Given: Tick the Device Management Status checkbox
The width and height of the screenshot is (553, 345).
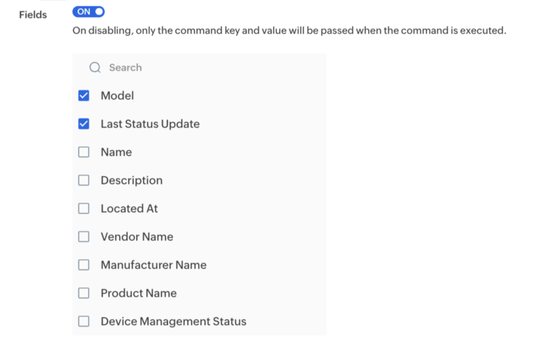Looking at the screenshot, I should point(84,321).
